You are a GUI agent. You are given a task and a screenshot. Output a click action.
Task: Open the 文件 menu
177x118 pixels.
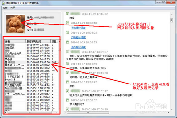point(5,8)
